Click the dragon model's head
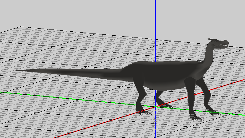The height and width of the screenshot is (138, 245). pyautogui.click(x=219, y=43)
